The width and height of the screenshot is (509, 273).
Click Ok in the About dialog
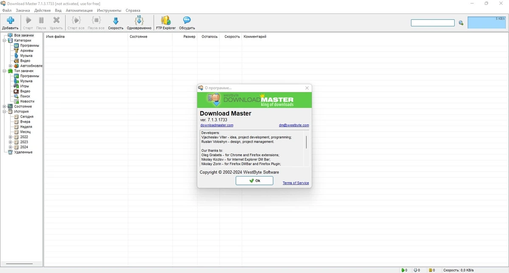(x=255, y=181)
